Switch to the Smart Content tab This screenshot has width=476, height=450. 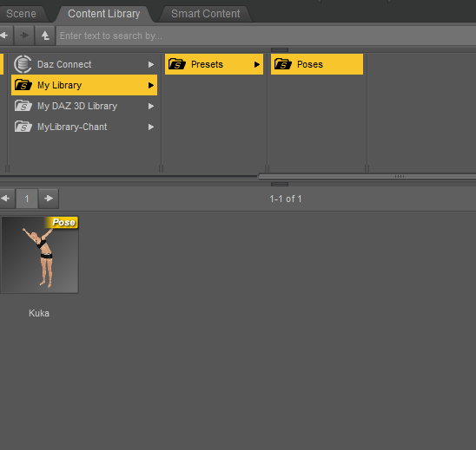click(206, 14)
